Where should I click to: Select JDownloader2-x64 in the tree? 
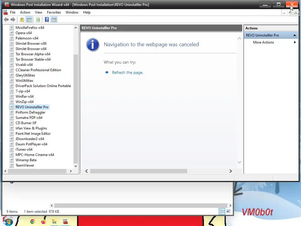[x=30, y=139]
